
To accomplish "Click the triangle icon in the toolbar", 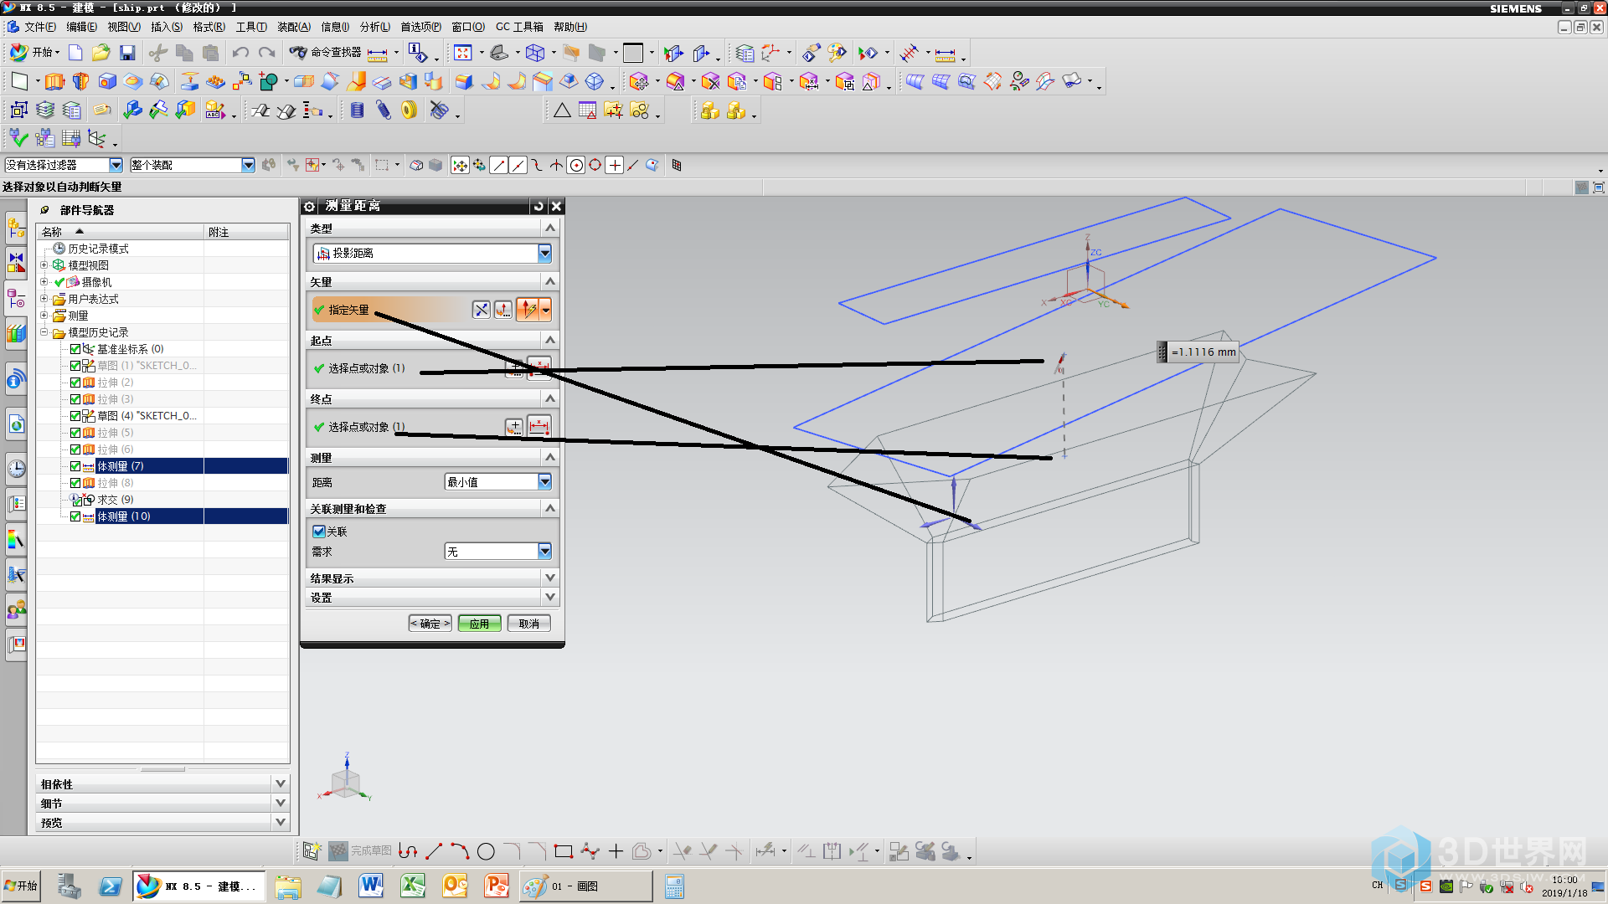I will tap(562, 110).
